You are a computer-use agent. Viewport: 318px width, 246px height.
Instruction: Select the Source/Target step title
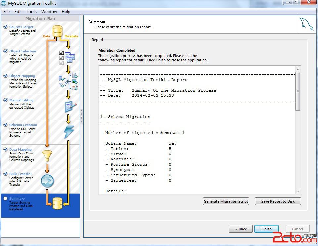point(21,27)
